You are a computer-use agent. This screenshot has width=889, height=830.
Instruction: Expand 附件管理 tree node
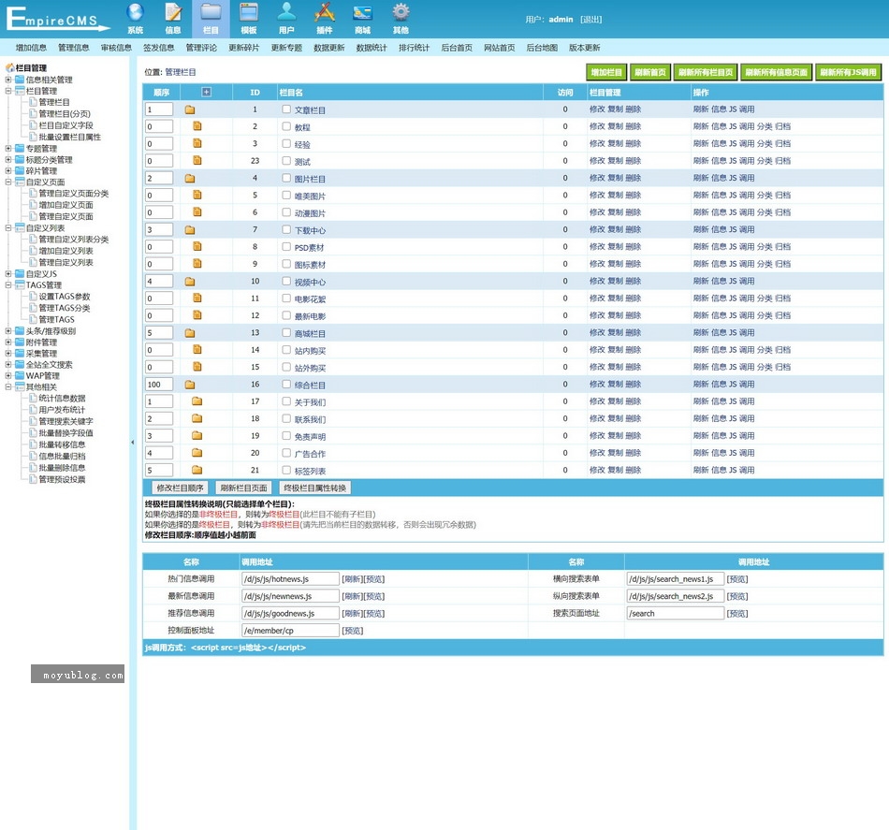pos(8,342)
